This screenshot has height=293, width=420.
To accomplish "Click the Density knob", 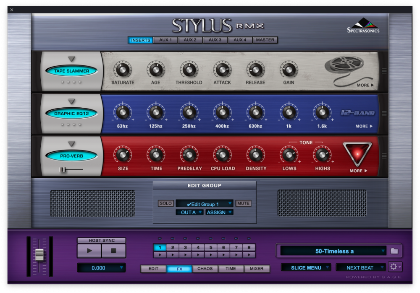I will coord(255,155).
